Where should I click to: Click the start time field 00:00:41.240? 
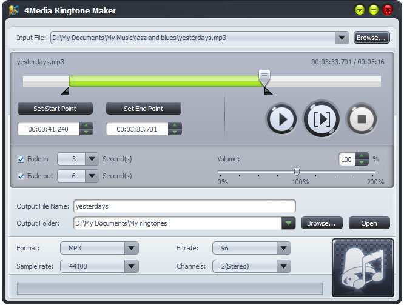point(49,129)
